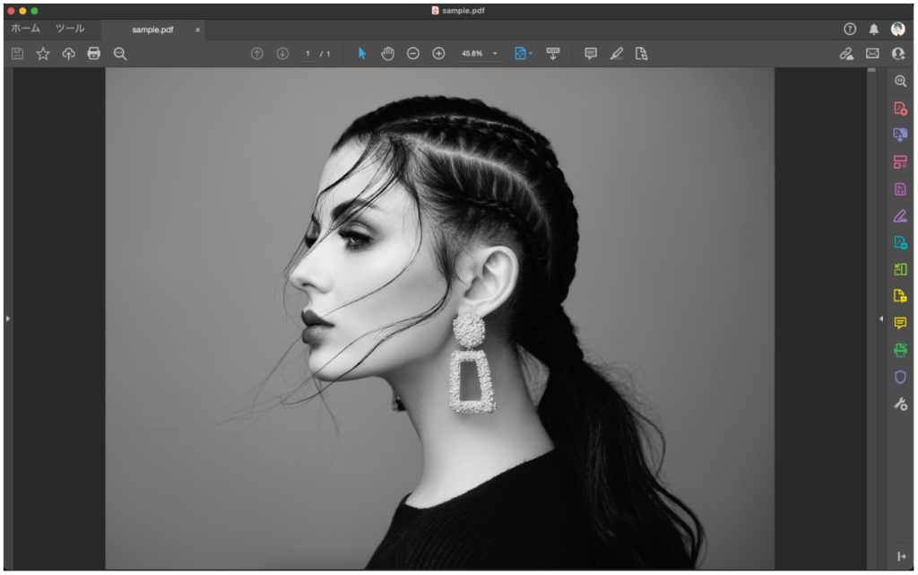Choose the arrow selection tool
918x575 pixels.
362,54
